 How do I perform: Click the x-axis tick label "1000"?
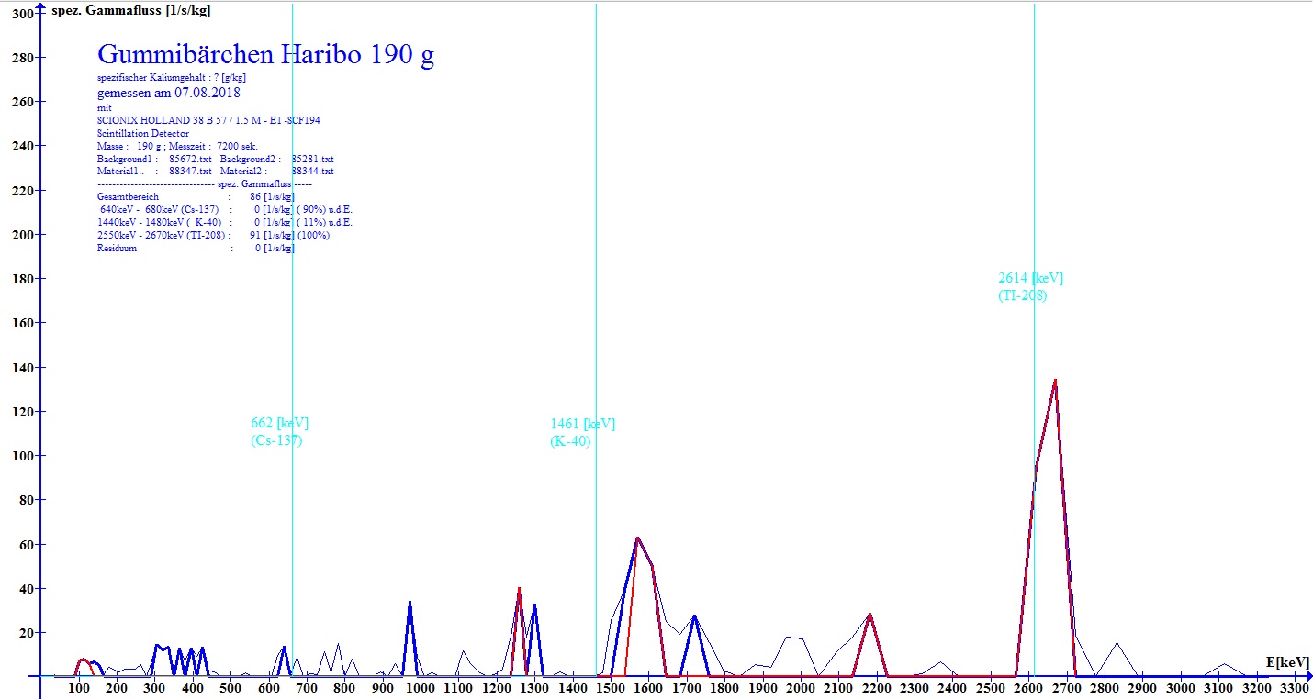pos(421,688)
